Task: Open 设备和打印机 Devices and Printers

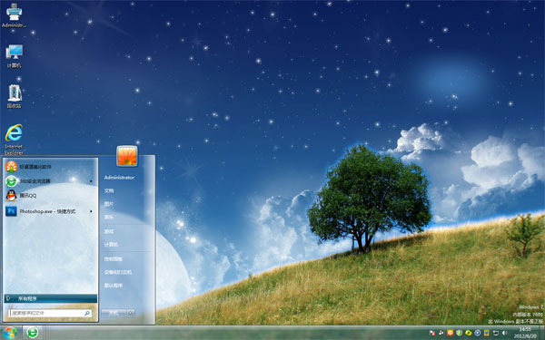Action: point(118,272)
